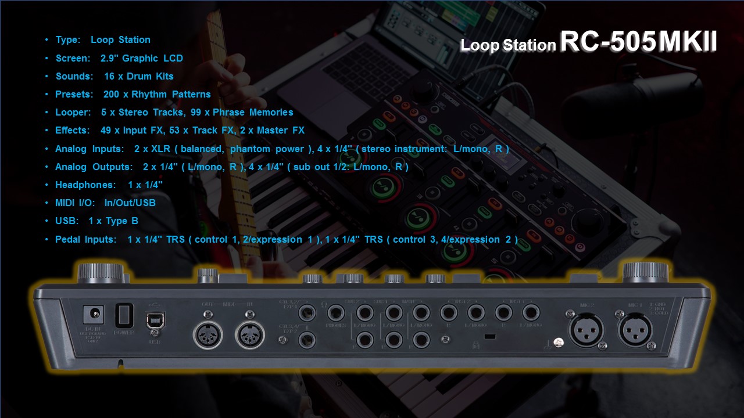
Task: Click the MAIN L/MONO output jack
Action: [421, 313]
